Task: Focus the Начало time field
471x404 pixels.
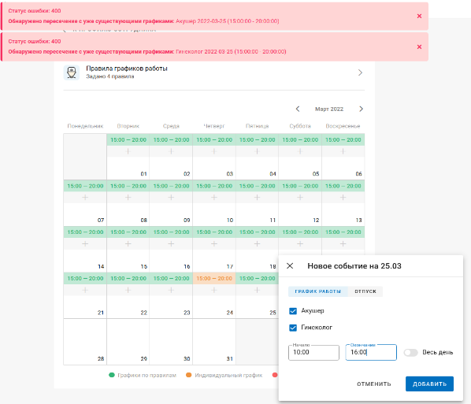Action: 313,352
